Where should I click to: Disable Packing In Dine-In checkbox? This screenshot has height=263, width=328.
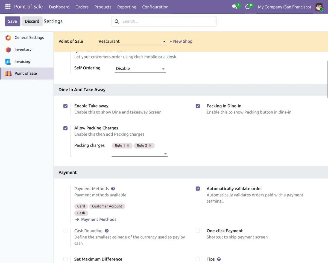point(198,106)
